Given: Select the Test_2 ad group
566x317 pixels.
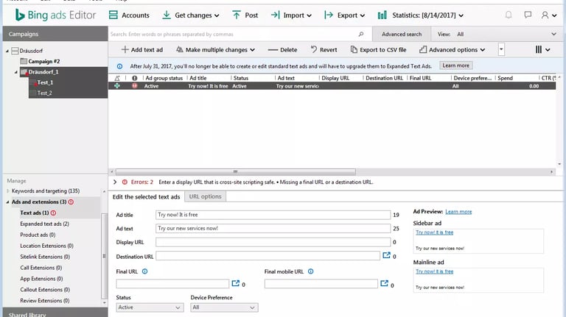Looking at the screenshot, I should coord(45,93).
